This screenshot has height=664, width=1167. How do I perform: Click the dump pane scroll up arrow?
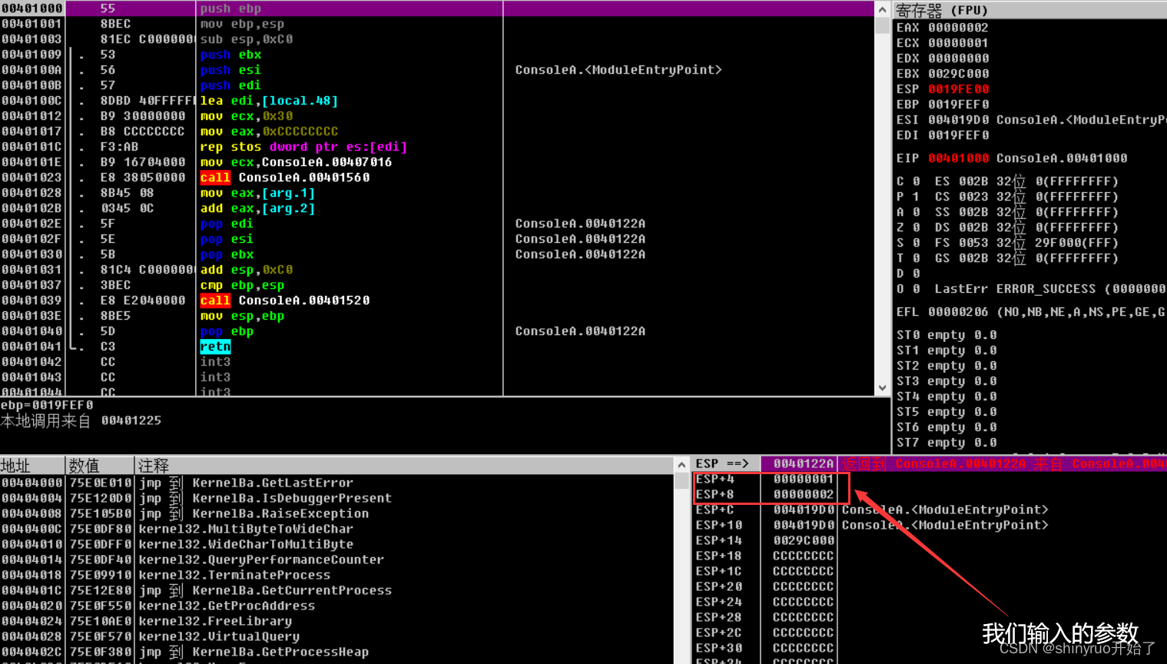[x=681, y=465]
